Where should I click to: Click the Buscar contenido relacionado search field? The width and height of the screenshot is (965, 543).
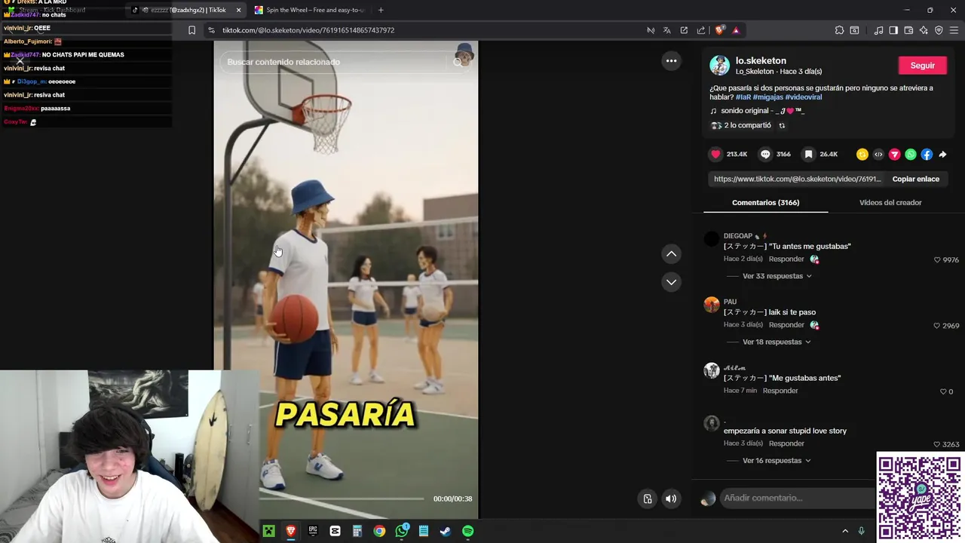click(x=335, y=62)
